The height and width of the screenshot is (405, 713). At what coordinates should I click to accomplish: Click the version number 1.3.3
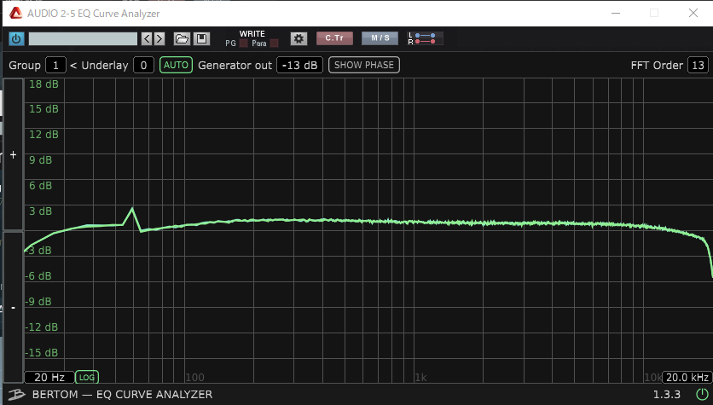point(667,394)
